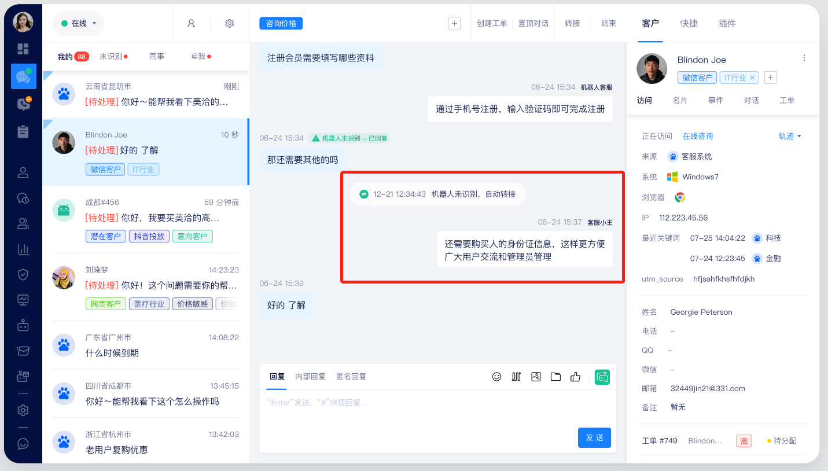Select the 对话 sub-tab
828x471 pixels.
pyautogui.click(x=751, y=100)
